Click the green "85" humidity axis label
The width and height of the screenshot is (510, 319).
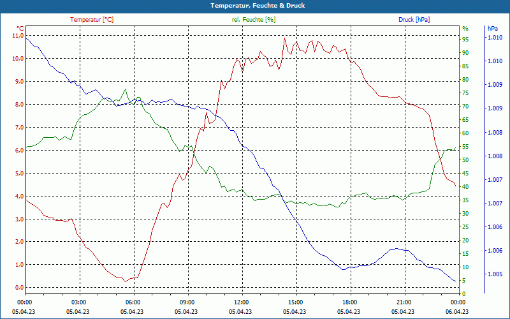coord(465,66)
